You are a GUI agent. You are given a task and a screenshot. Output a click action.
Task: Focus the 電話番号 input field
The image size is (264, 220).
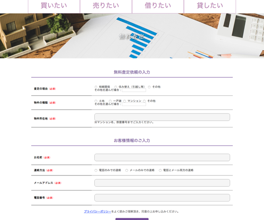click(162, 198)
